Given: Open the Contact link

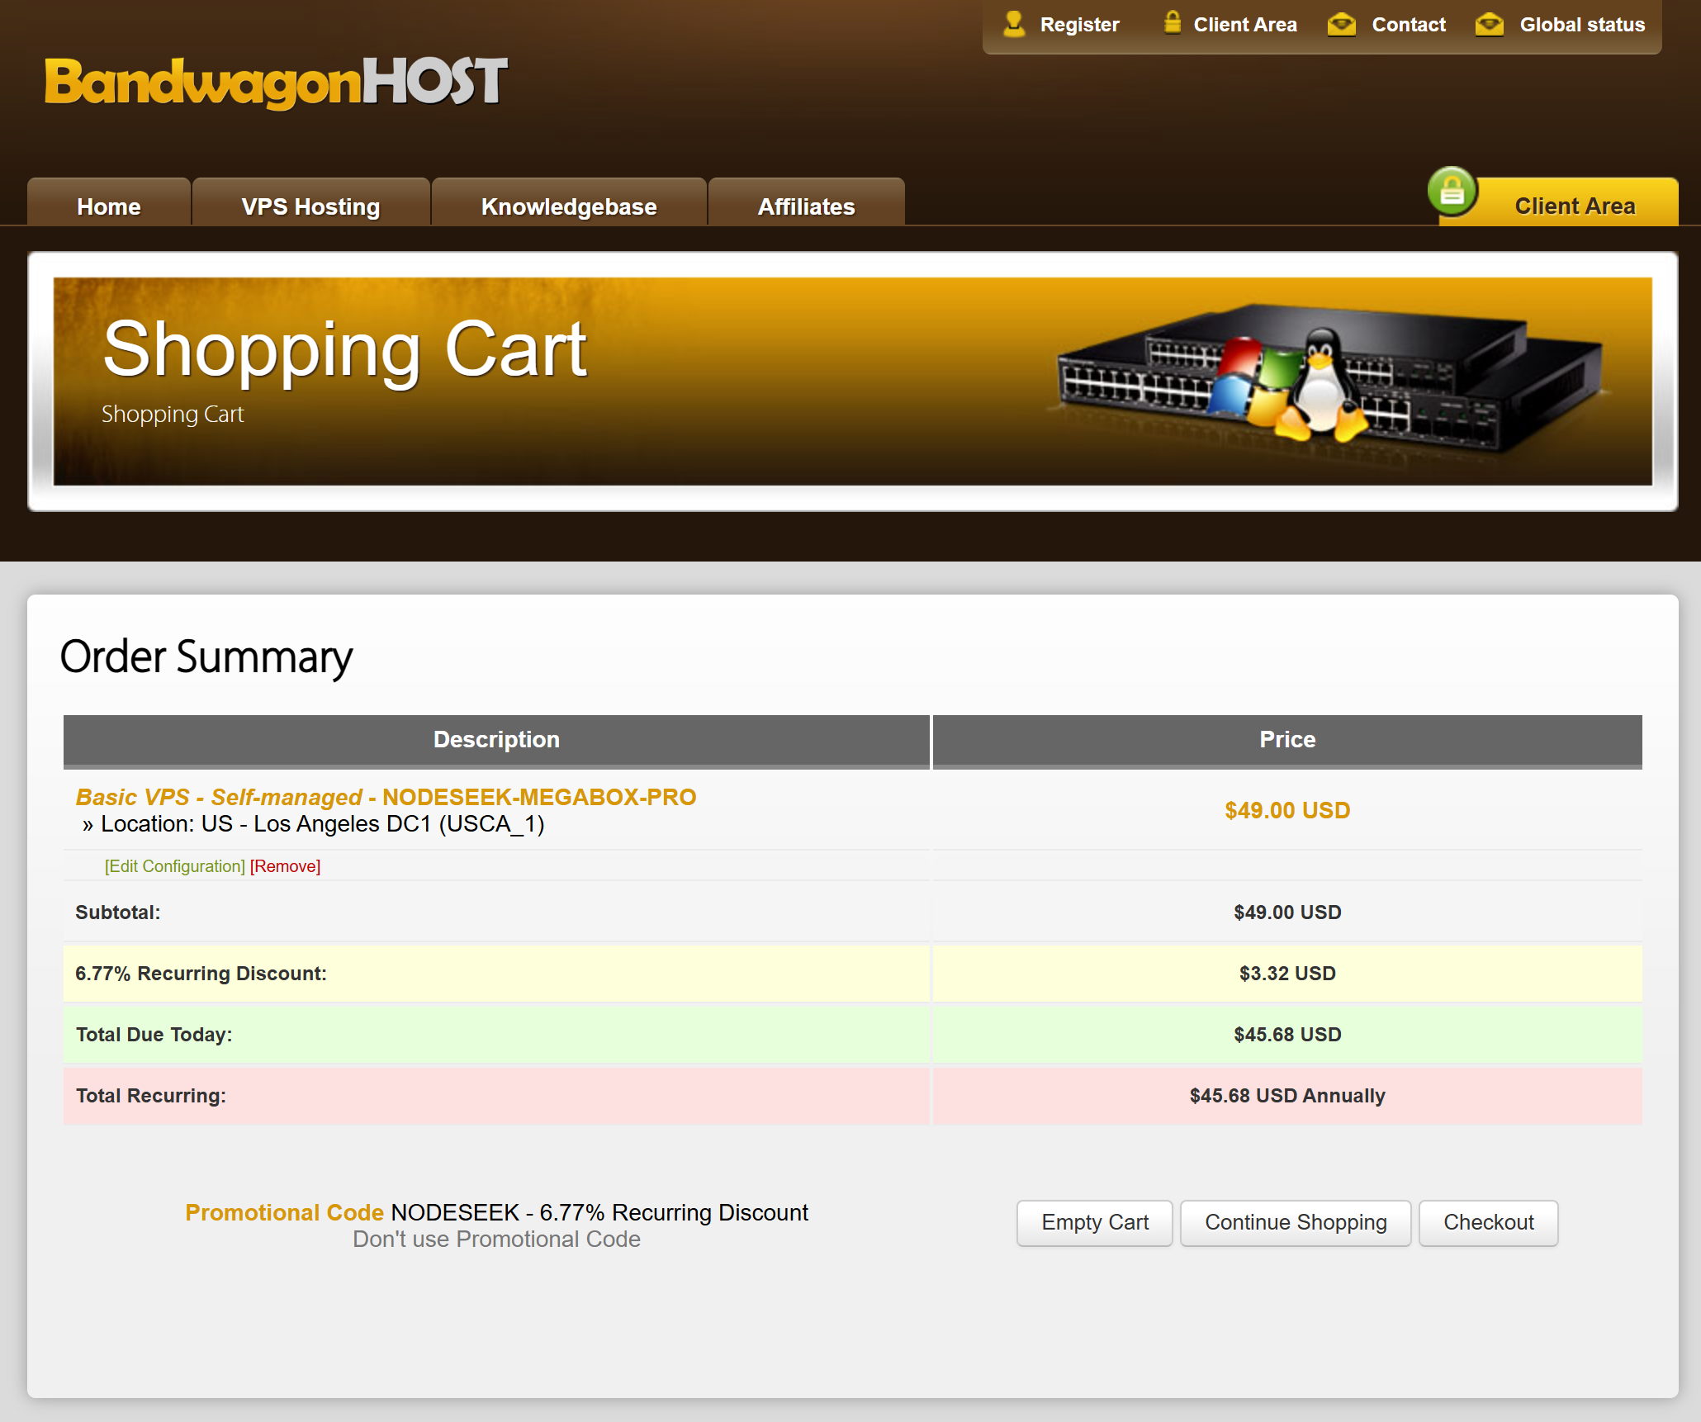Looking at the screenshot, I should tap(1409, 25).
